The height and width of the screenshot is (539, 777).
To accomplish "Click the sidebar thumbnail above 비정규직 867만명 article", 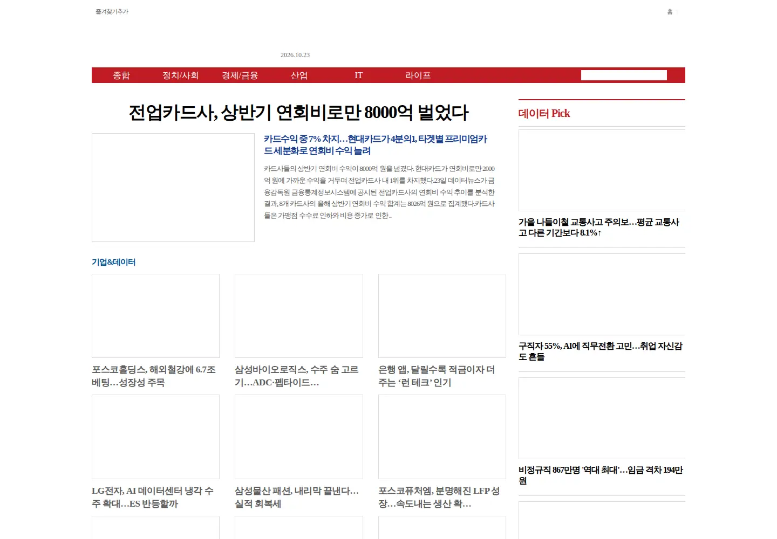I will (x=602, y=418).
